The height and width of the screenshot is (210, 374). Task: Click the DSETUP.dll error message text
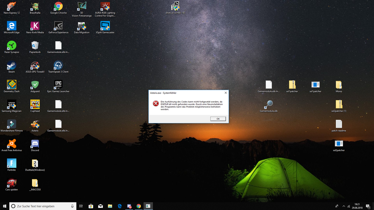coord(191,105)
